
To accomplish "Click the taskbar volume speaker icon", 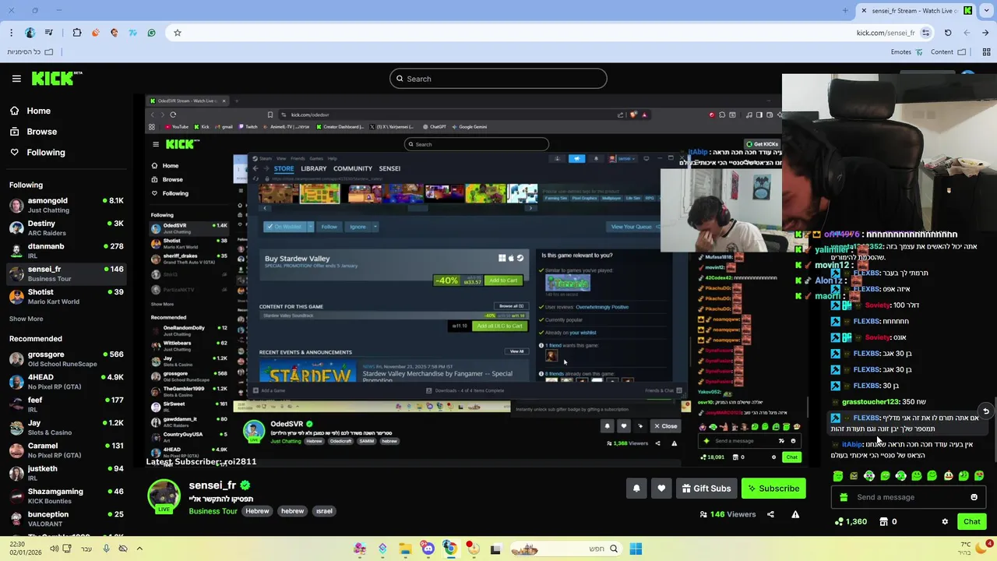I will [x=54, y=549].
